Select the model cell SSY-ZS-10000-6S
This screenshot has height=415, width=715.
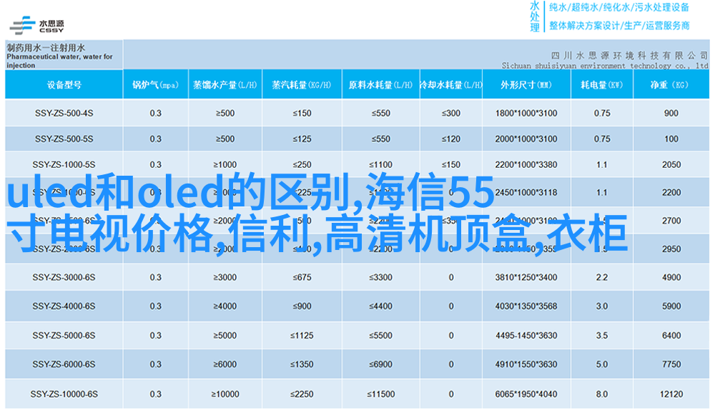(x=64, y=394)
